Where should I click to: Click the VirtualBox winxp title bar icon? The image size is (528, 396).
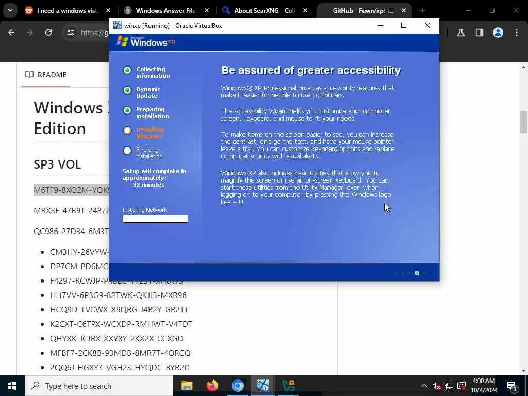117,26
